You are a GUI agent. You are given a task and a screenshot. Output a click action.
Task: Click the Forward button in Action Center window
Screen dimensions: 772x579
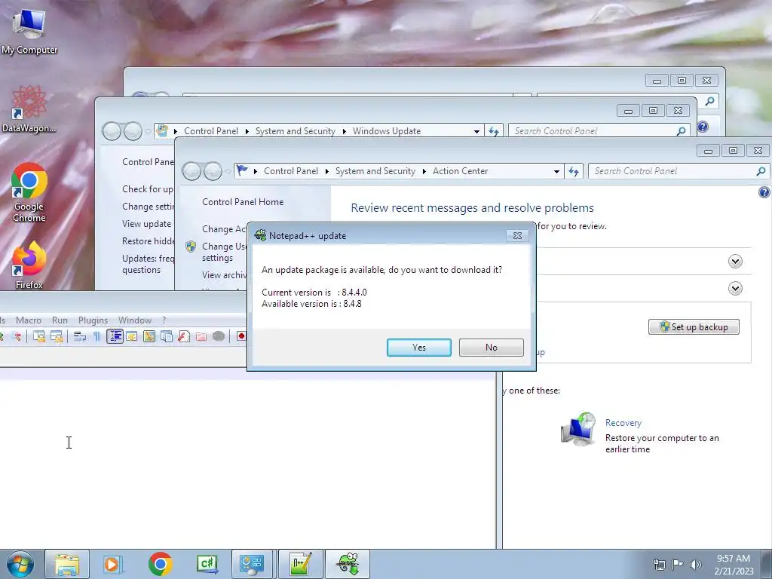pos(213,171)
